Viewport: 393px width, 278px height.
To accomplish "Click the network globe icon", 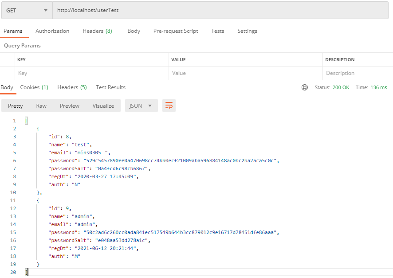I will (x=305, y=87).
